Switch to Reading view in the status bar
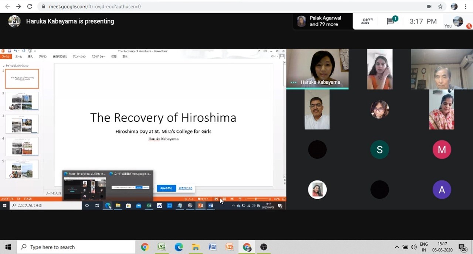 (232, 199)
